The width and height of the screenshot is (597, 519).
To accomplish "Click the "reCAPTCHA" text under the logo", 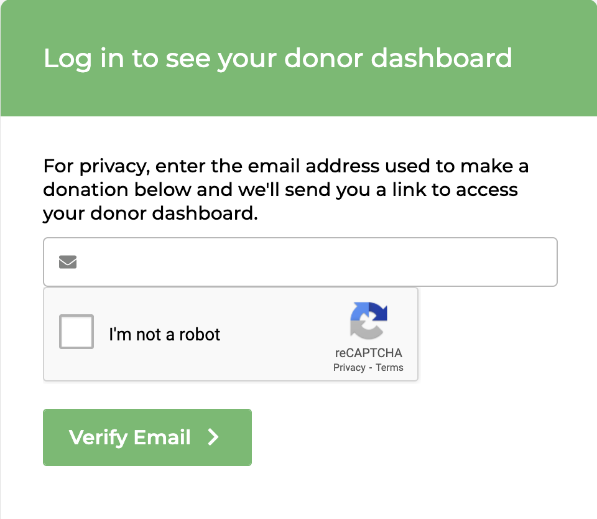I will [369, 353].
